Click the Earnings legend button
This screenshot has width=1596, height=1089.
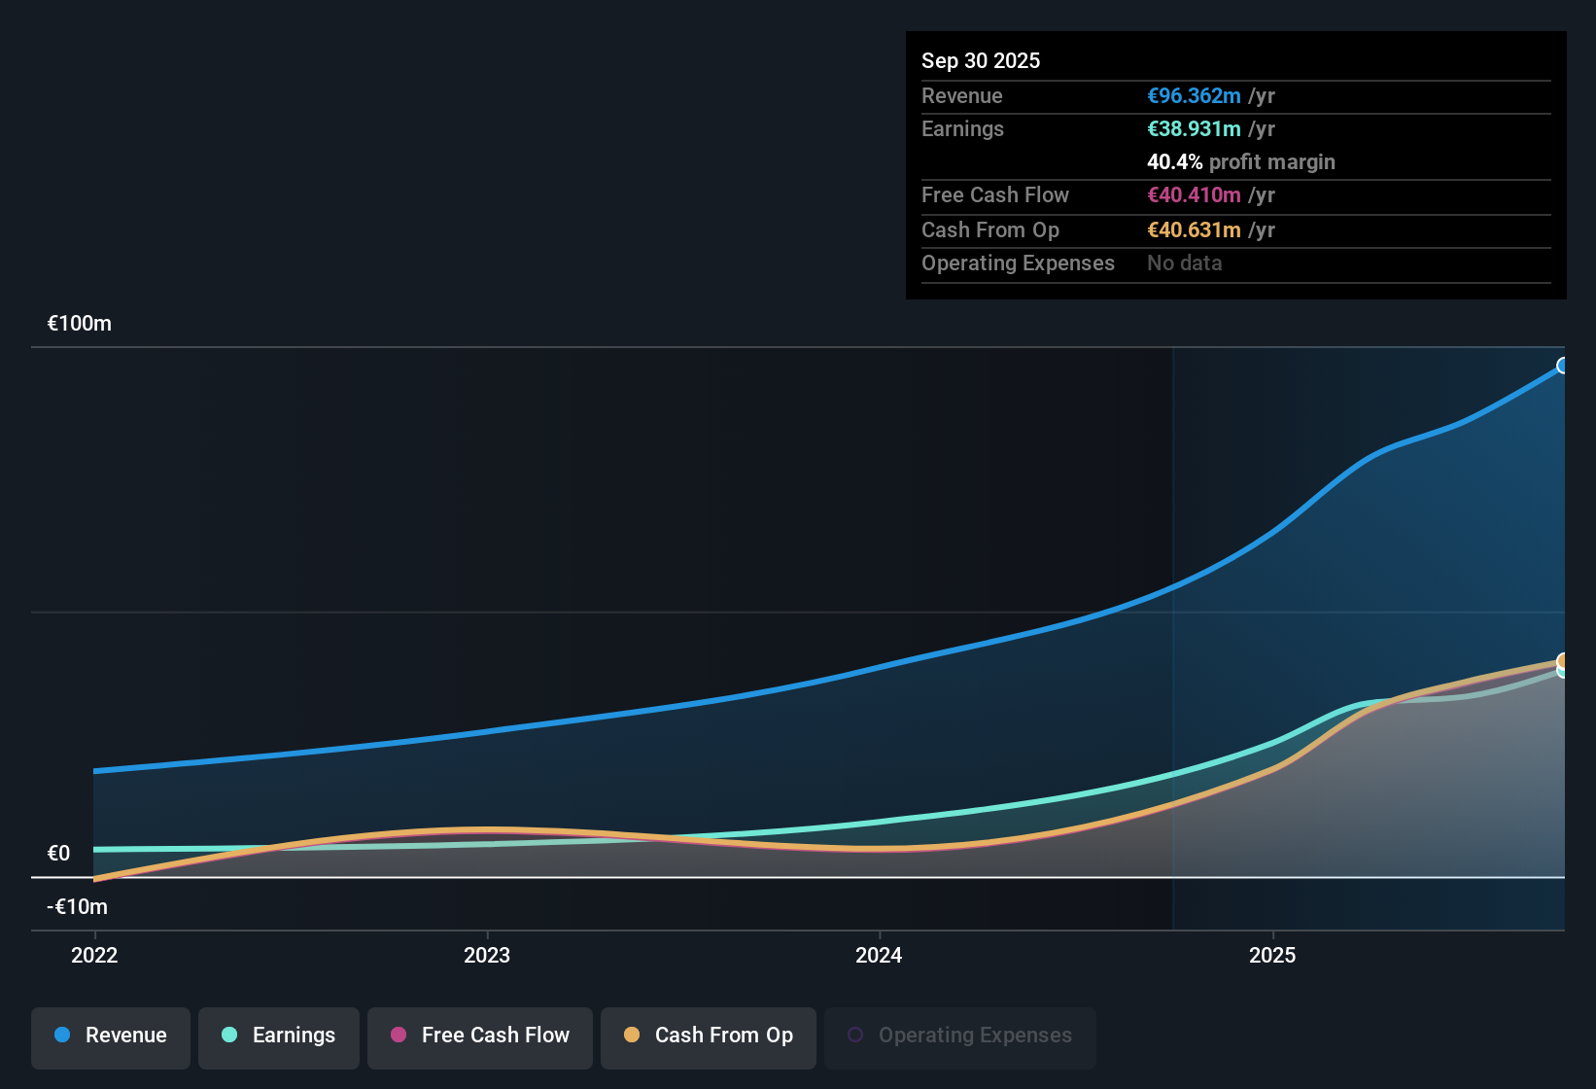[x=279, y=1036]
